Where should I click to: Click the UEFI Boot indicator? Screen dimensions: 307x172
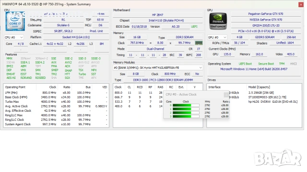coord(245,64)
